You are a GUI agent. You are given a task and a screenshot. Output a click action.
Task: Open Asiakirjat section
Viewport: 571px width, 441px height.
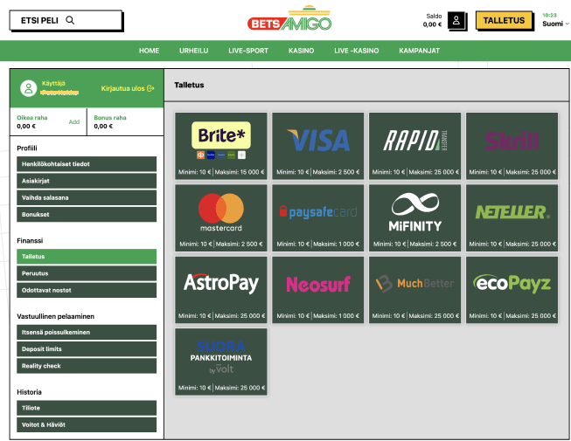click(87, 181)
